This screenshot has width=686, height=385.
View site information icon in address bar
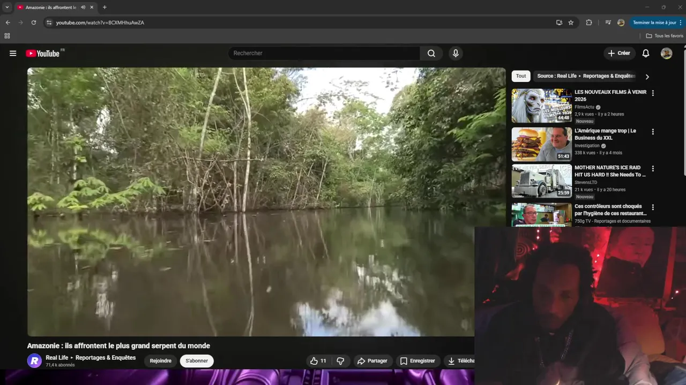click(x=49, y=22)
